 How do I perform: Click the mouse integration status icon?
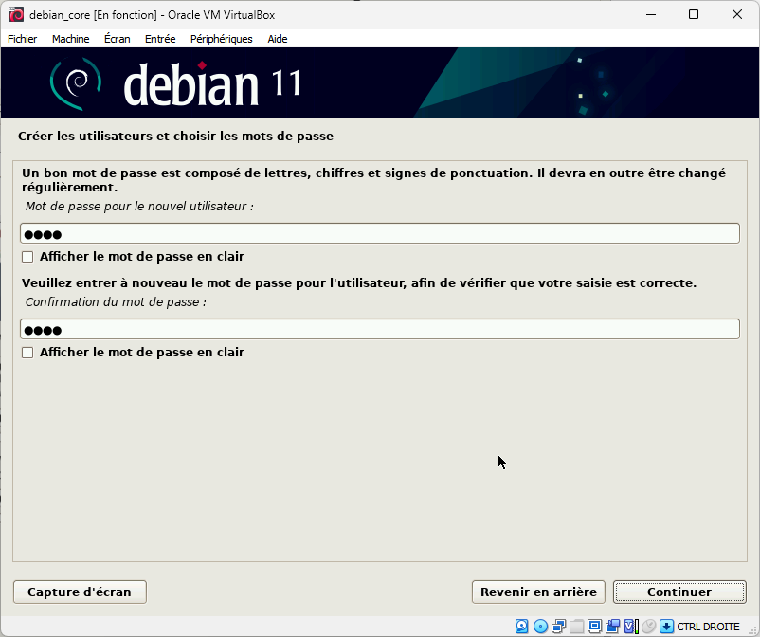[x=649, y=627]
